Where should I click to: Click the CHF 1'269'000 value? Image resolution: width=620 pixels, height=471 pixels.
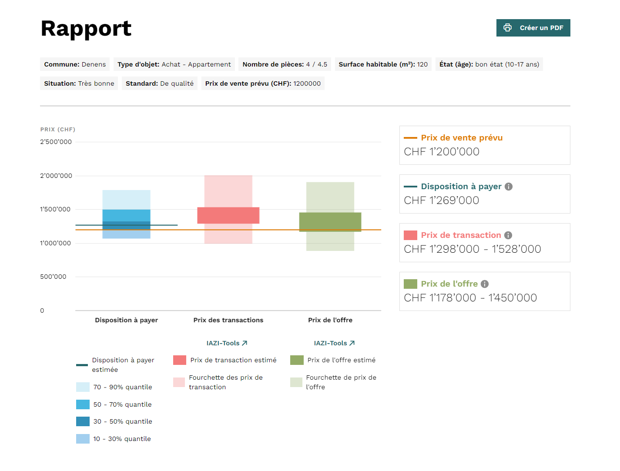click(x=442, y=200)
